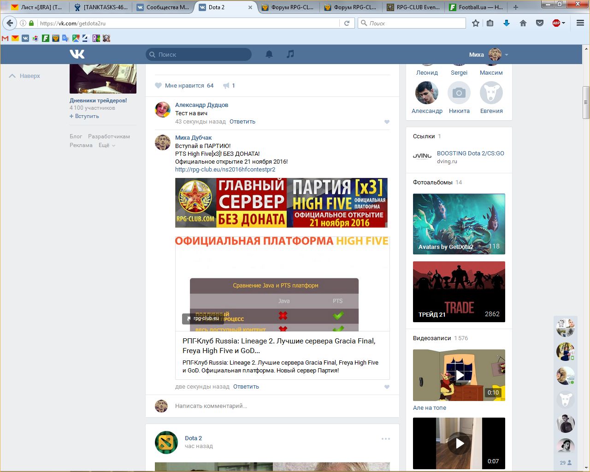Play the 0:07 video thumbnail
Screen dimensions: 590x472
pyautogui.click(x=459, y=443)
